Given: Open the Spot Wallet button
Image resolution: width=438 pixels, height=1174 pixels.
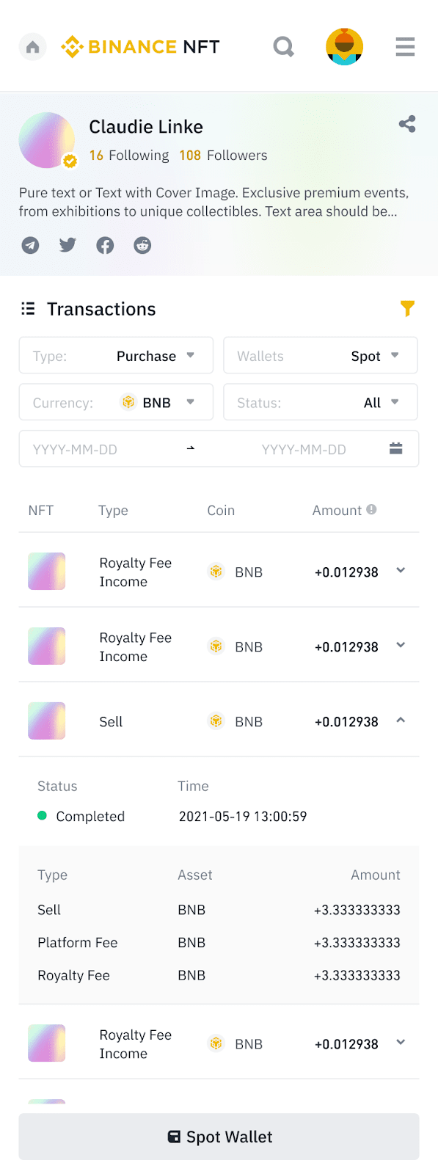Looking at the screenshot, I should pyautogui.click(x=219, y=1136).
